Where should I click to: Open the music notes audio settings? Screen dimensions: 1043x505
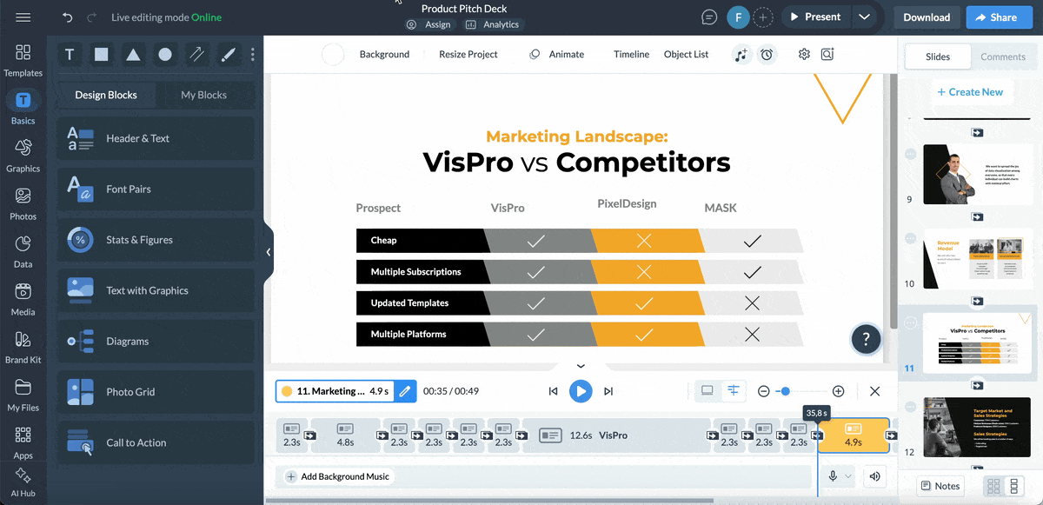(741, 55)
